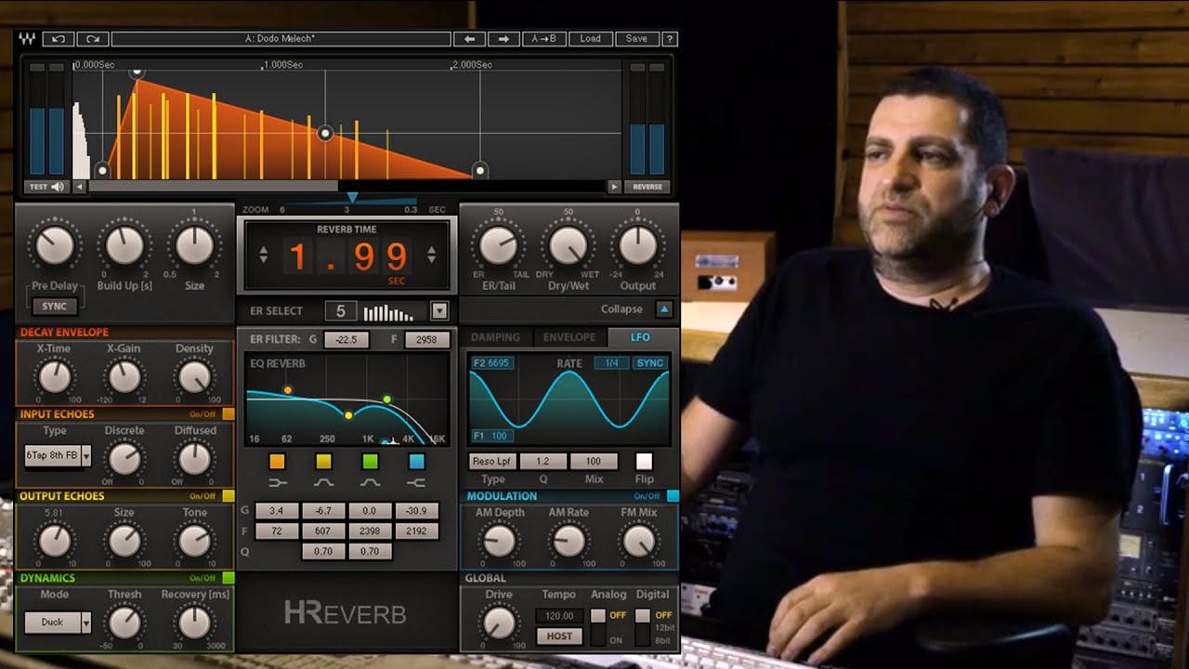Click the zoom slider handle below the waveform

point(354,195)
